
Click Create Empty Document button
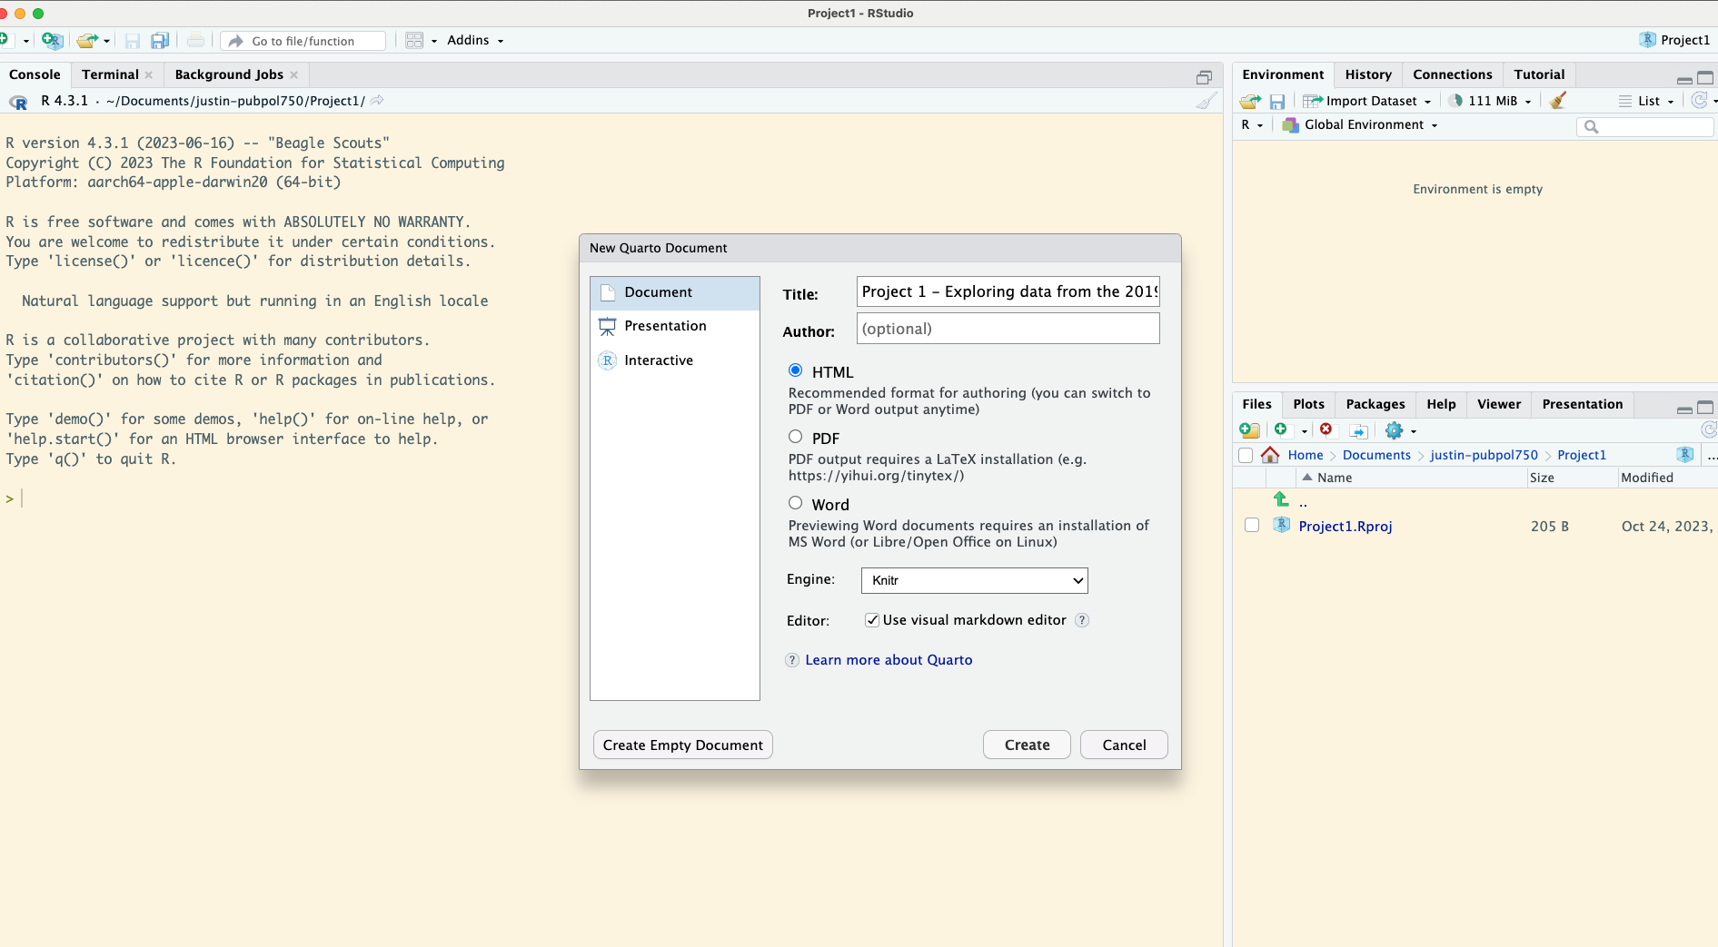click(x=683, y=745)
